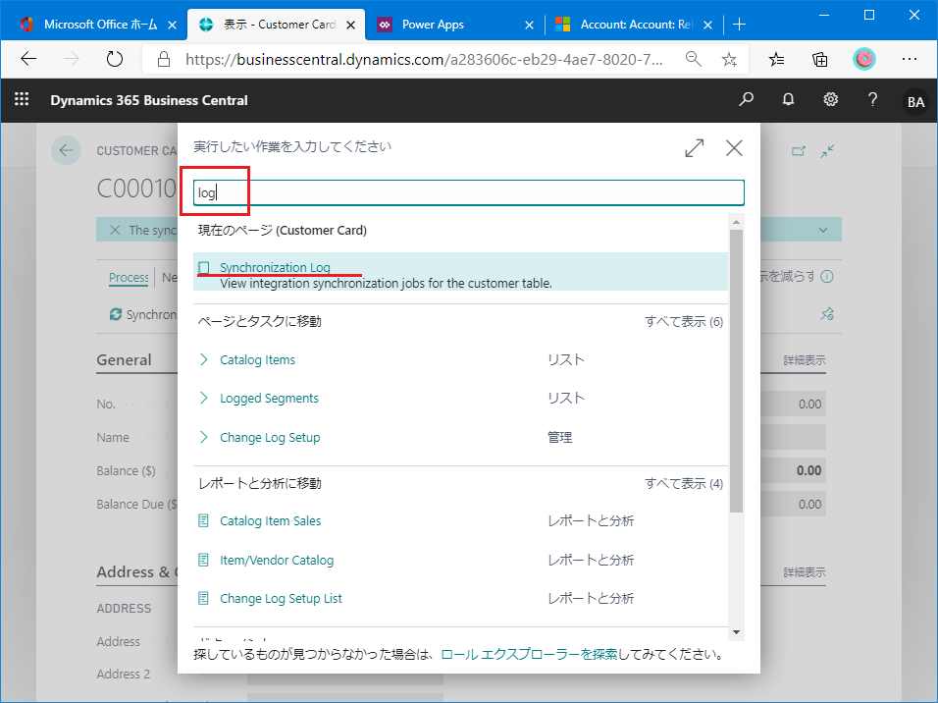This screenshot has width=938, height=703.
Task: Show all 6 pages and tasks results
Action: [684, 322]
